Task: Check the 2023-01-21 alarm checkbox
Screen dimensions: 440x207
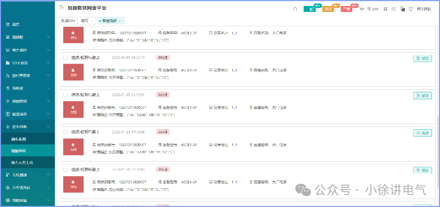Action: [65, 132]
